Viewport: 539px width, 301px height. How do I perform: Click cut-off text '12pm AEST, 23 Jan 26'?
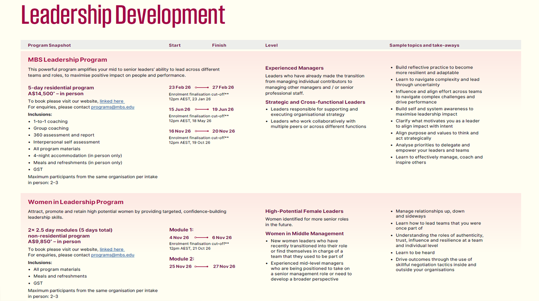(190, 99)
